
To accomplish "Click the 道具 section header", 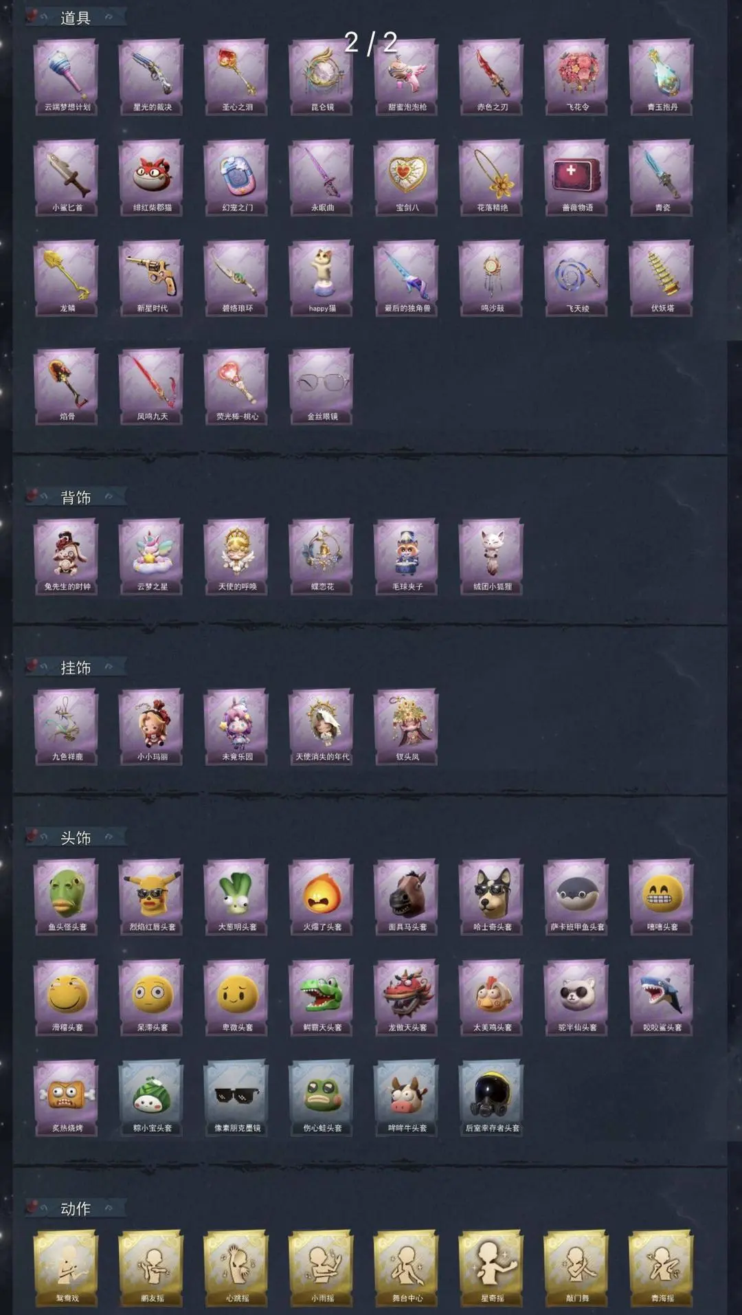I will coord(76,18).
